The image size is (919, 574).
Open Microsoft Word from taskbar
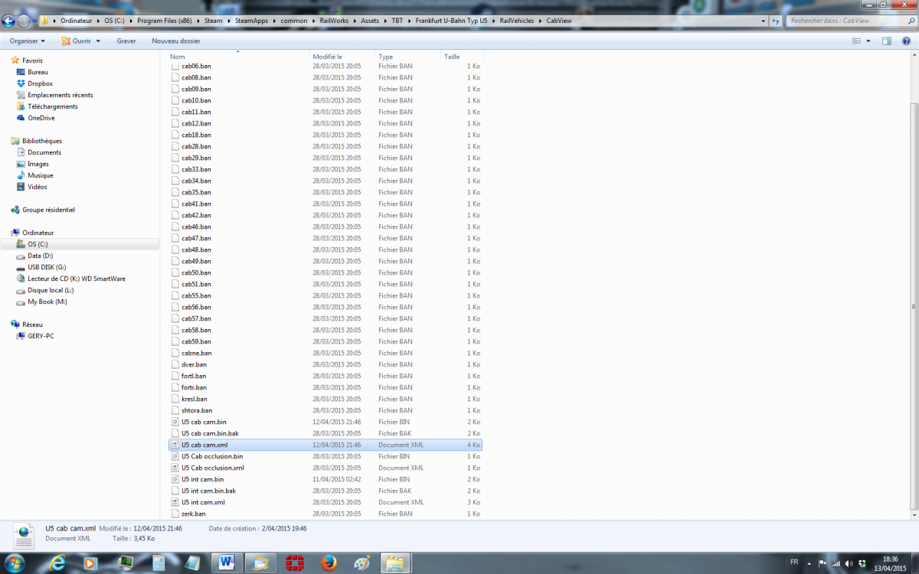pyautogui.click(x=227, y=563)
